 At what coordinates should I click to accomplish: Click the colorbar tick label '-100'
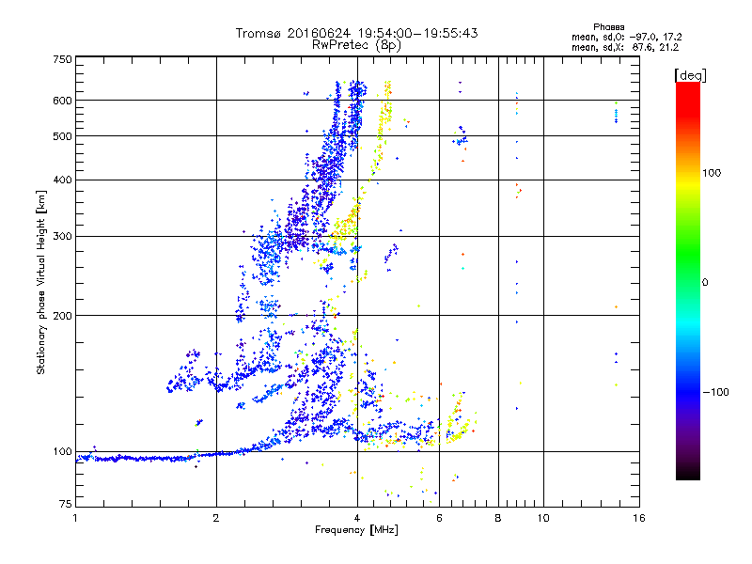(x=715, y=392)
